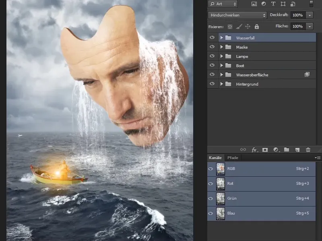
Task: Filter layers by pixel layers icon
Action: [254, 4]
